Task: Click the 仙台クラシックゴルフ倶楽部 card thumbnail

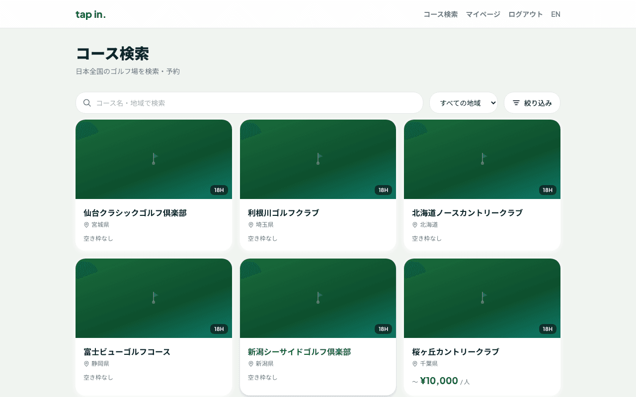Action: 154,159
